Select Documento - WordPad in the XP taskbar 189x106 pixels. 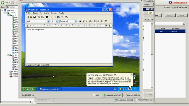tap(49, 89)
